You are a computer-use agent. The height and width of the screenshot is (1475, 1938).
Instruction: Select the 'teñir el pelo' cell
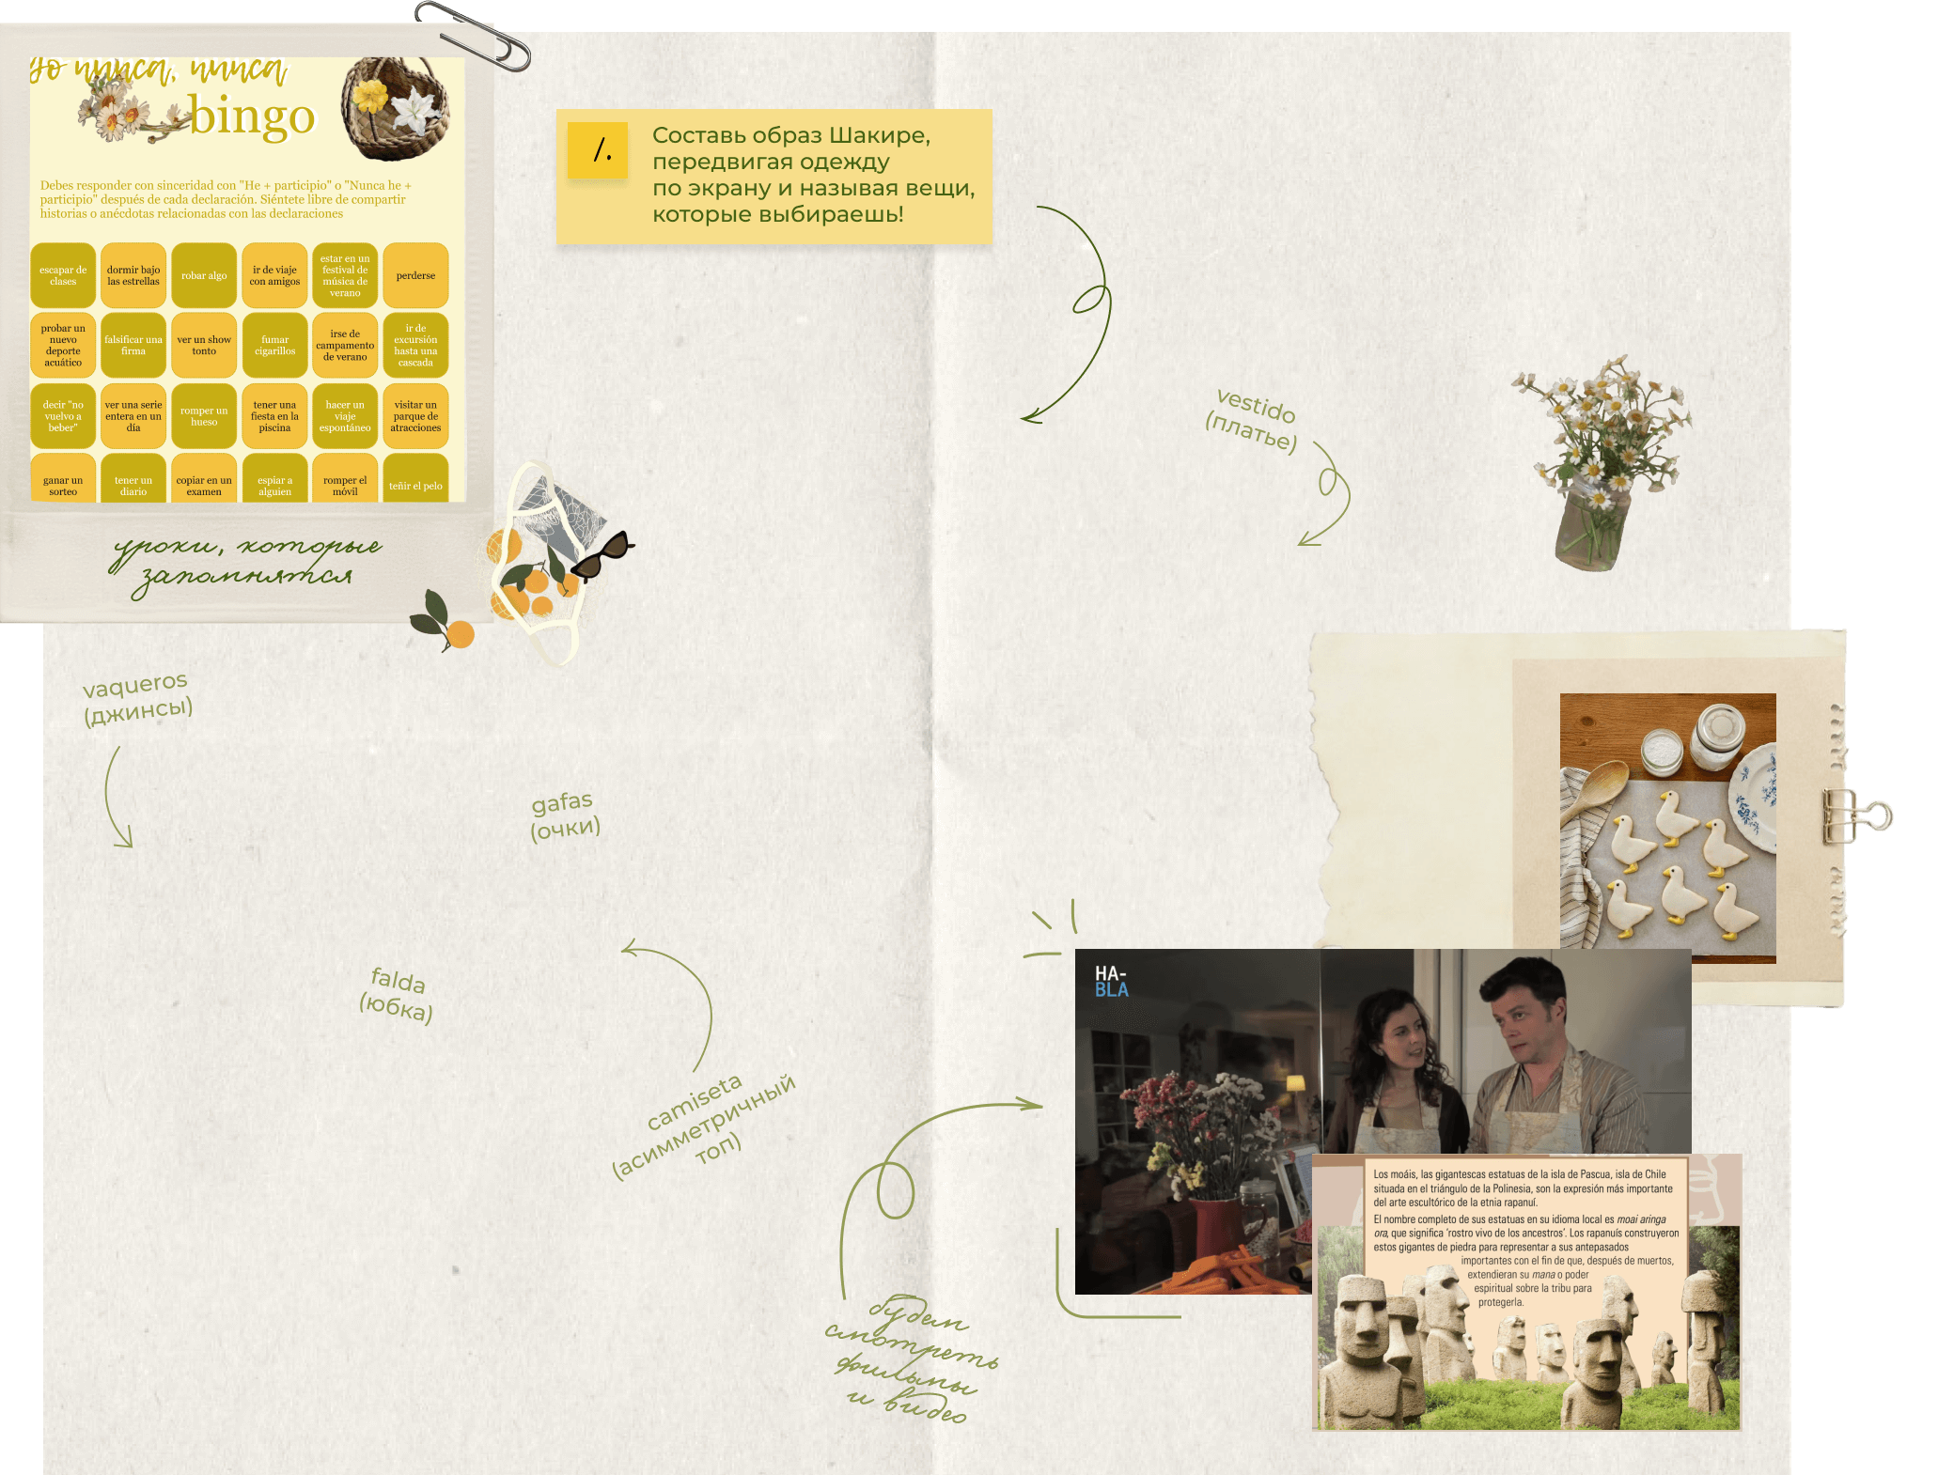tap(415, 478)
